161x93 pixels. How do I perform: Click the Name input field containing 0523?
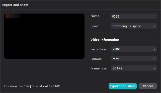point(134,16)
